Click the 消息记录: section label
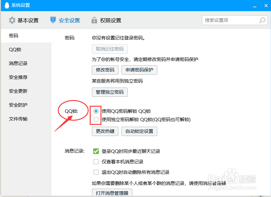The height and width of the screenshot is (197, 271). coord(75,151)
